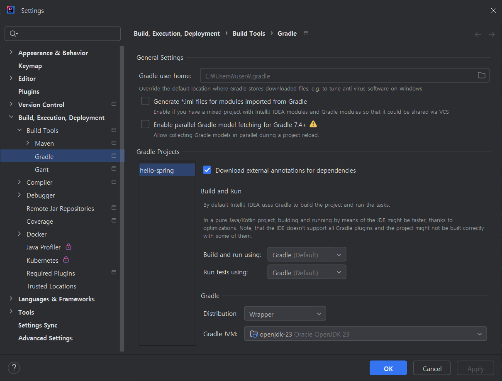The image size is (502, 381).
Task: Expand the Version Control section
Action: [x=11, y=104]
